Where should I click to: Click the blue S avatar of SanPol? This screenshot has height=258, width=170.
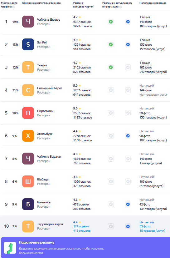pos(28,45)
